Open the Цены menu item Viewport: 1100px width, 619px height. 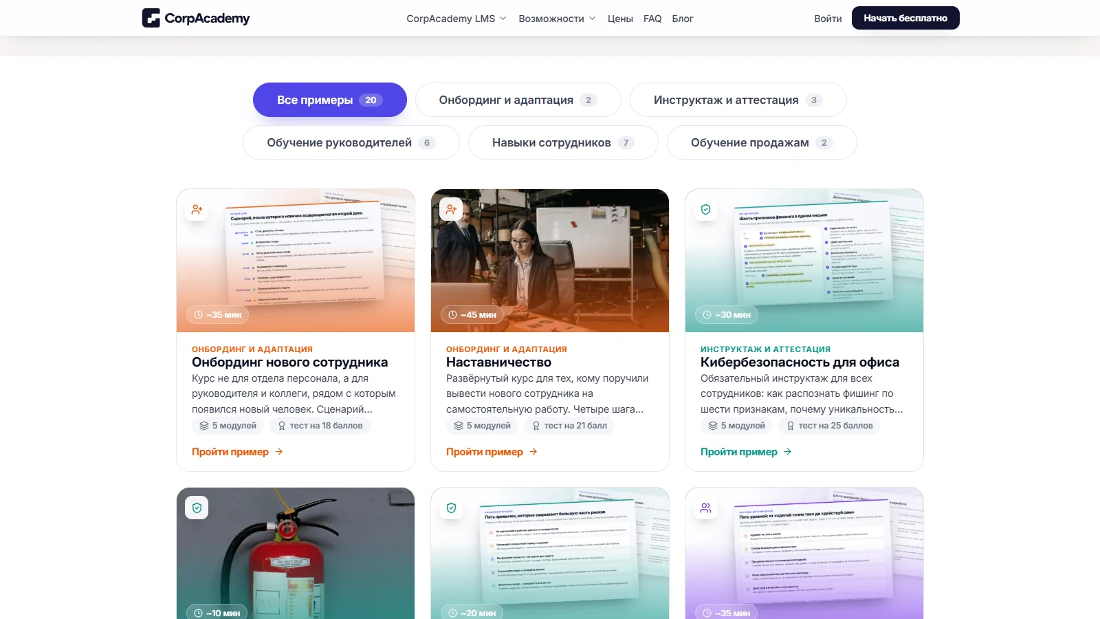pos(620,19)
